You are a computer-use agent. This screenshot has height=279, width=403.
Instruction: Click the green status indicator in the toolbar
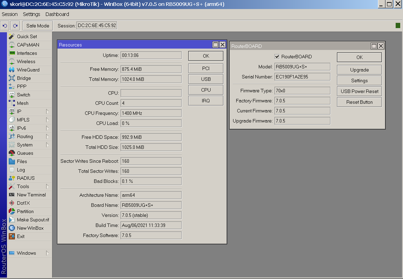click(398, 25)
